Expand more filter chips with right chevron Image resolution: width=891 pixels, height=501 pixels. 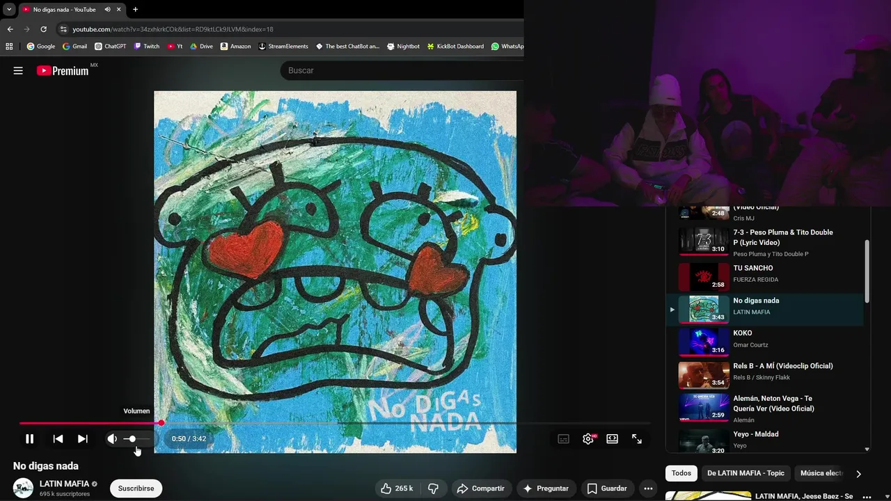[858, 474]
